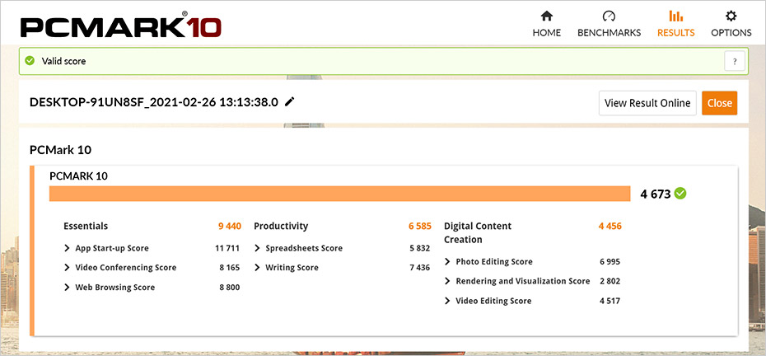Click the Essentials score 9 440

pos(230,226)
